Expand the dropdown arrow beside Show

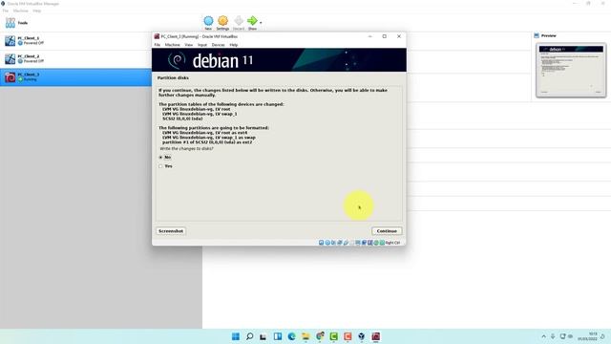tap(261, 23)
